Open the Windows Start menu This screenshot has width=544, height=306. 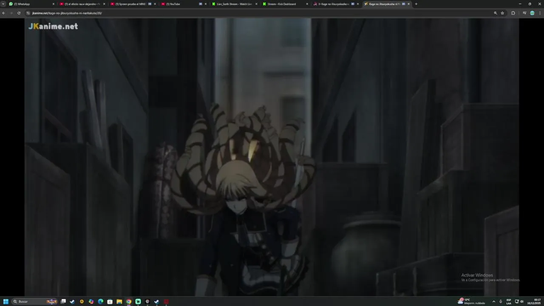click(6, 301)
